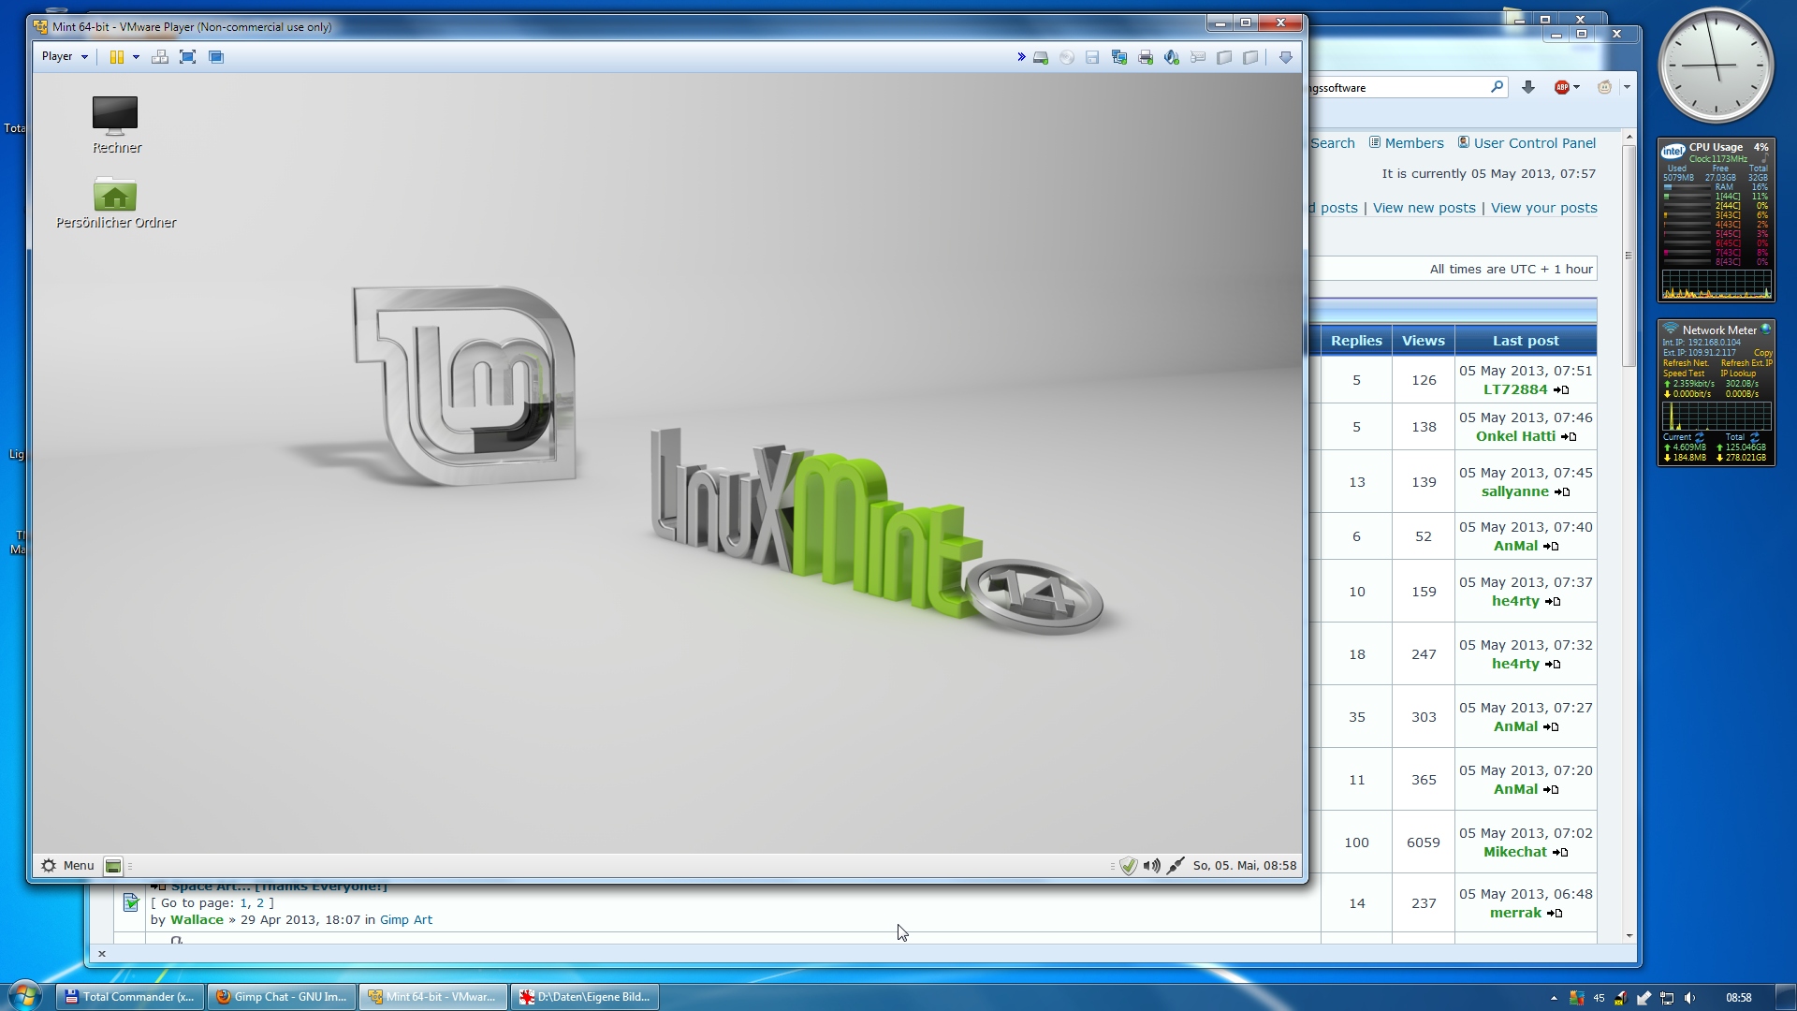Expand the Greasemonkey dropdown arrow

pyautogui.click(x=1627, y=87)
